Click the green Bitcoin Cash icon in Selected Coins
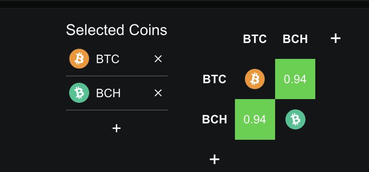This screenshot has height=172, width=369. pos(79,93)
